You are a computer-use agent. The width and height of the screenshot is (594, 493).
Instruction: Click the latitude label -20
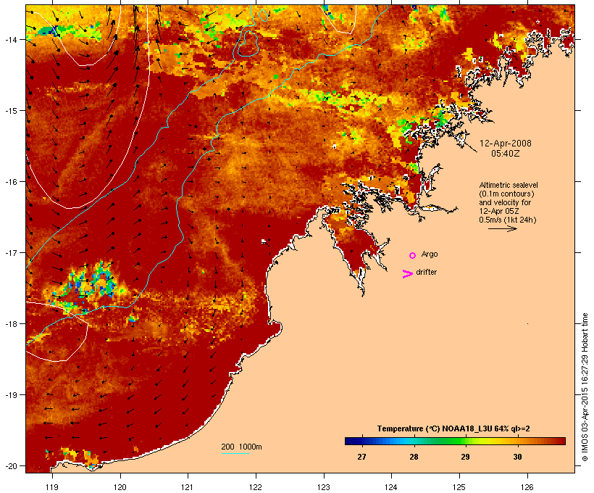(x=11, y=465)
